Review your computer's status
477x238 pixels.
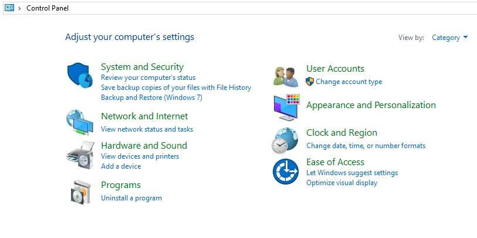[148, 78]
